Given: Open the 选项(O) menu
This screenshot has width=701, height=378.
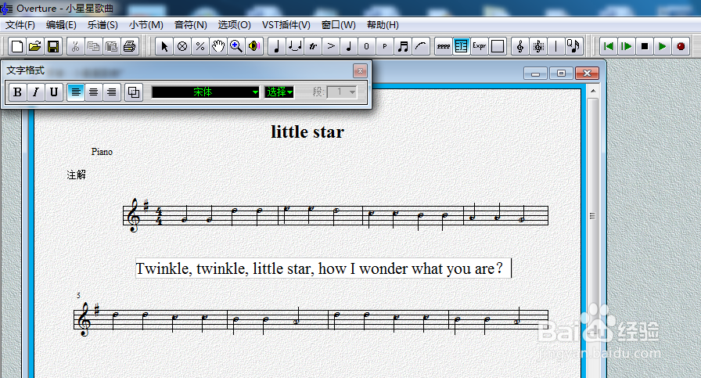Looking at the screenshot, I should [234, 25].
